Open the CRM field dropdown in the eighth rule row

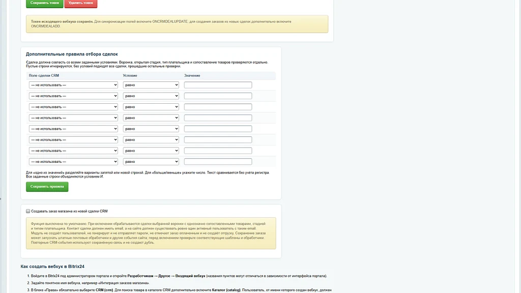(x=73, y=162)
